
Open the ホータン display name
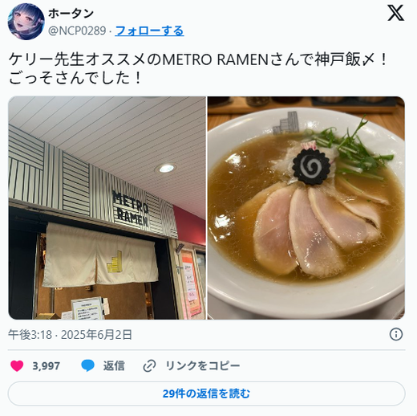tap(71, 14)
